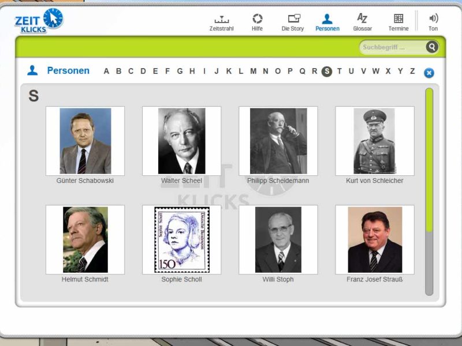Jump to letter T in alphabet index
Viewport: 462px width, 346px height.
point(339,71)
